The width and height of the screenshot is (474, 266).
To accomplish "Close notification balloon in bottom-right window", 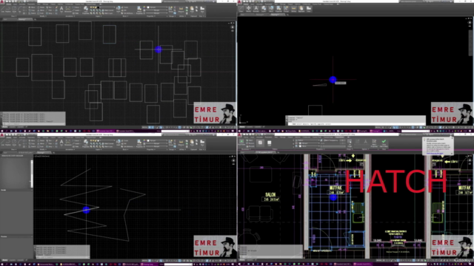I will 452,138.
